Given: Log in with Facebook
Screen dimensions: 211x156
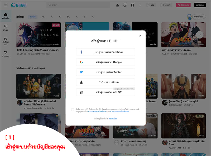Looking at the screenshot, I should click(x=105, y=52).
